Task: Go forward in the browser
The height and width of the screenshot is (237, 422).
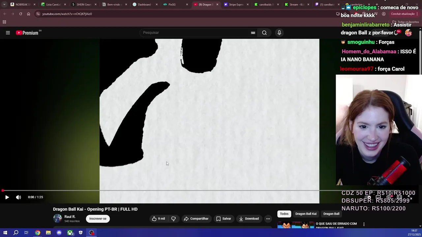Action: pos(13,14)
